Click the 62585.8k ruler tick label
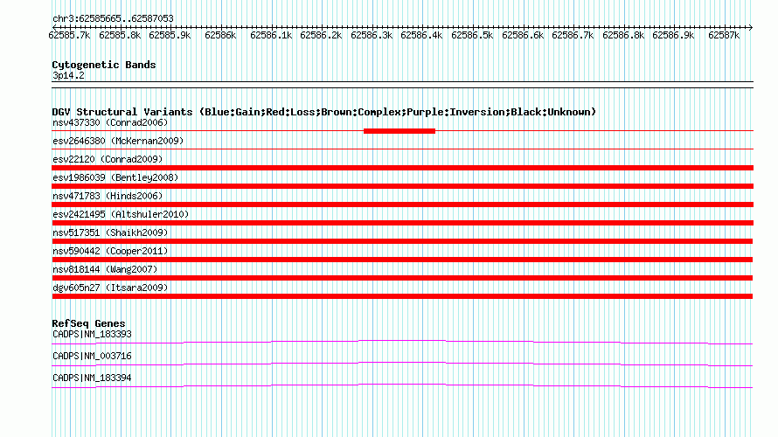This screenshot has width=778, height=437. point(120,35)
